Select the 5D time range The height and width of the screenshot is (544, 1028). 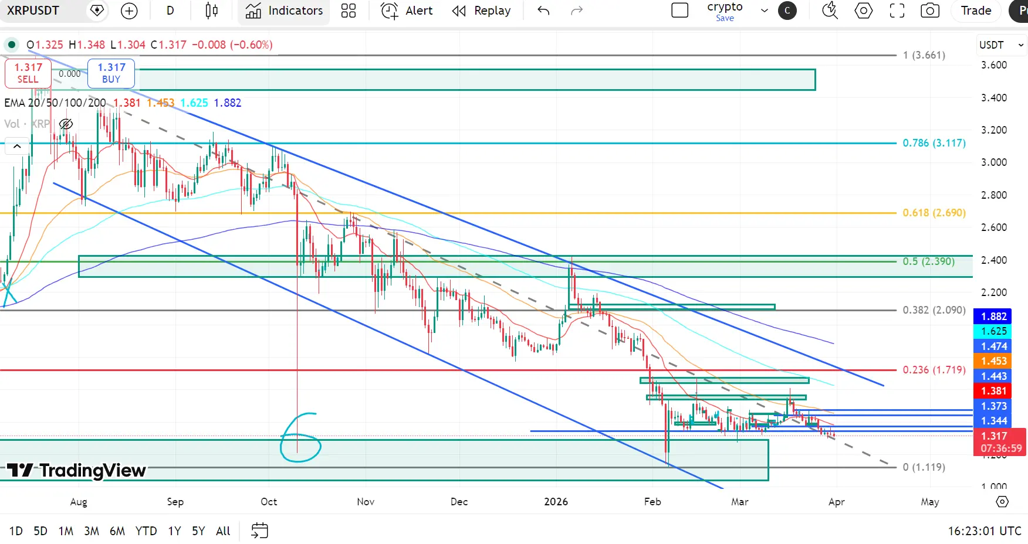tap(40, 531)
